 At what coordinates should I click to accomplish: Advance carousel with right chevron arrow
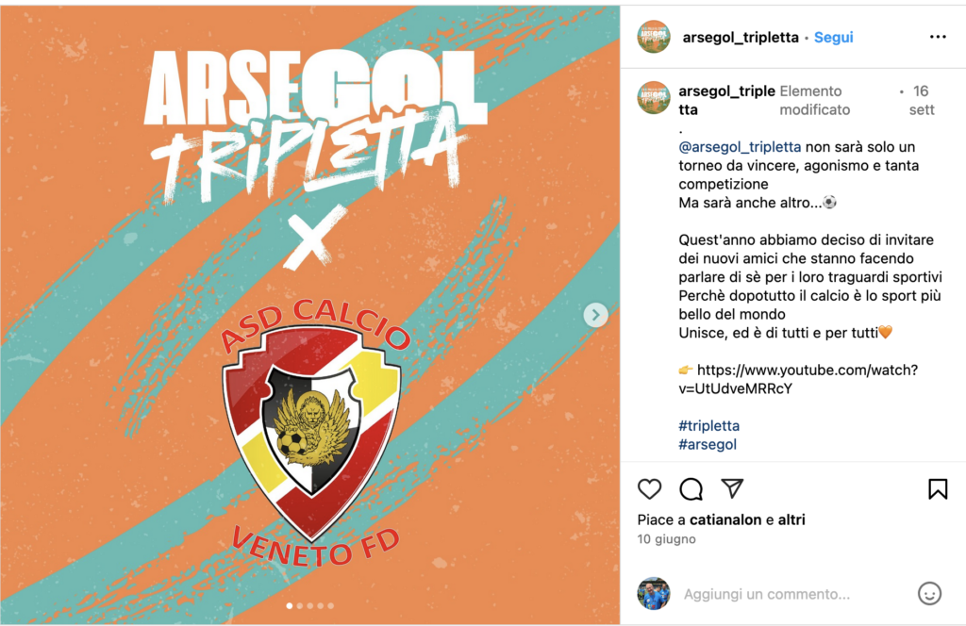(x=596, y=315)
